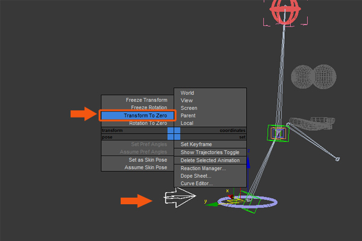Click the 'coordinates' quad label

pyautogui.click(x=232, y=131)
